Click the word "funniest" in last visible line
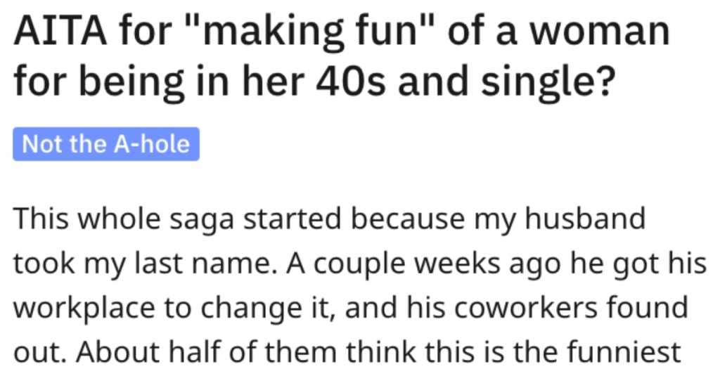 [624, 351]
